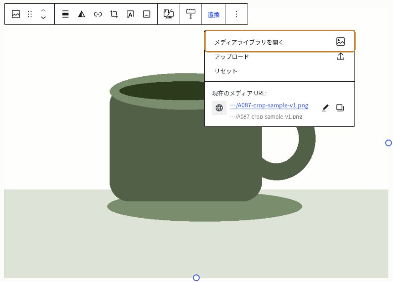Click the globe icon beside URL
393x282 pixels.
click(219, 108)
